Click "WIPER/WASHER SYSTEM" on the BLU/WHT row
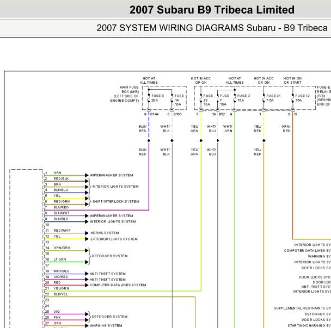The image size is (331, 328). [111, 216]
